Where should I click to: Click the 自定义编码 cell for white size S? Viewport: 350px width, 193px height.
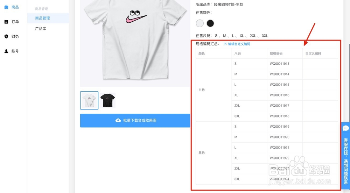coord(320,64)
